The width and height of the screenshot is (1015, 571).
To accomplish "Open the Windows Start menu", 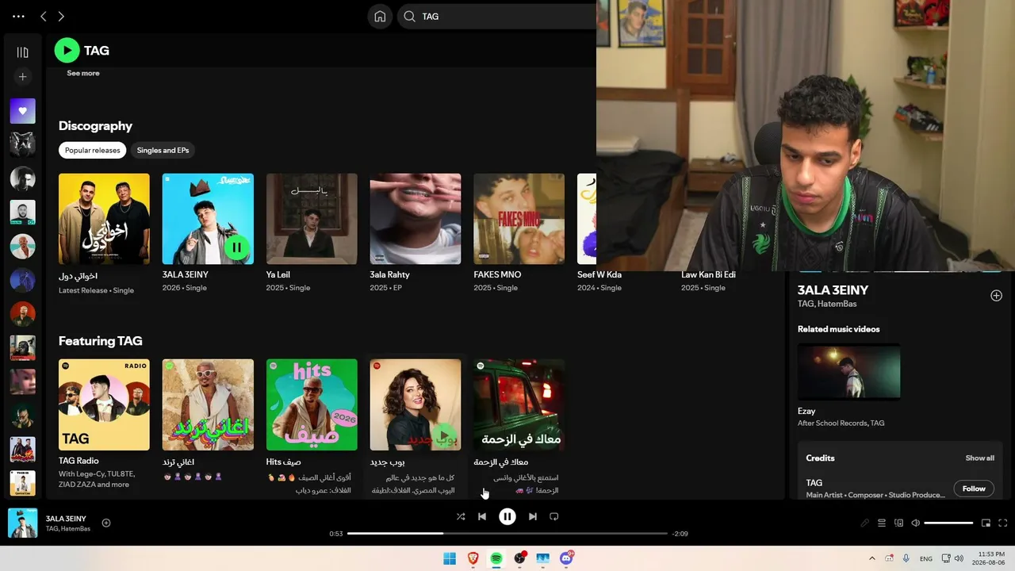I will tap(450, 558).
